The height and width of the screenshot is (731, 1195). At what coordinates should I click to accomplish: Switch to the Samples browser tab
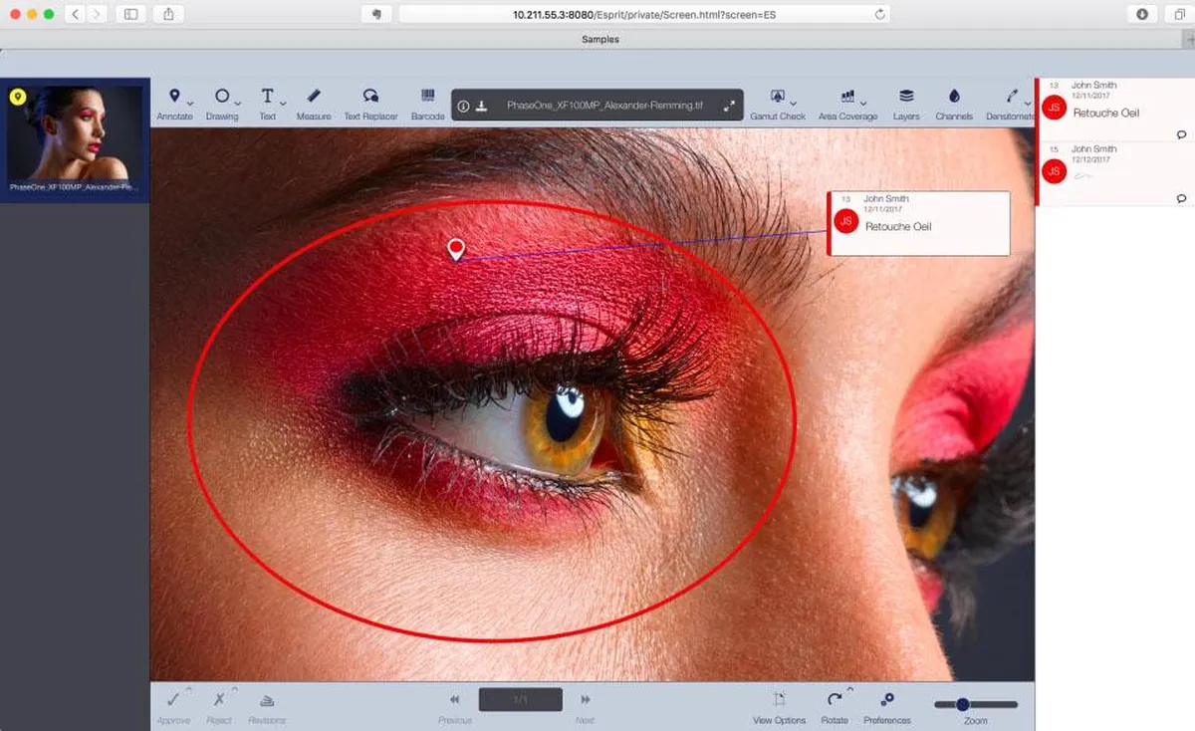click(600, 40)
